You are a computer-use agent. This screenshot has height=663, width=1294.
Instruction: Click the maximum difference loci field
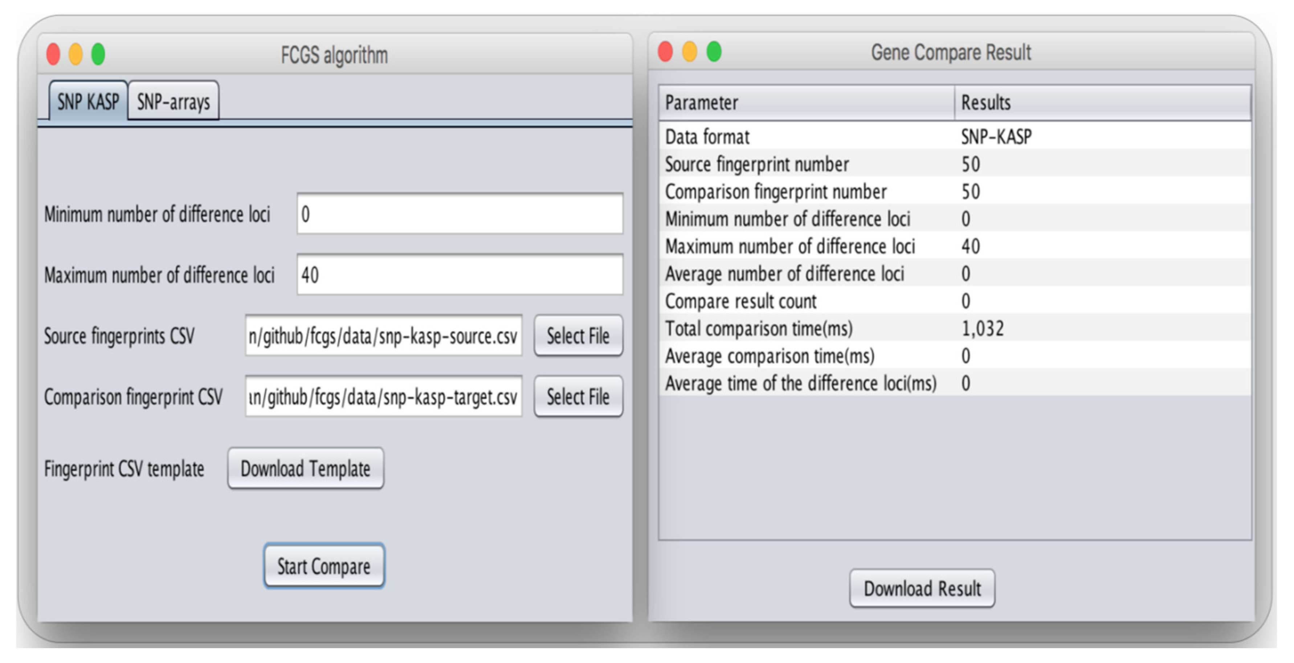pos(459,275)
